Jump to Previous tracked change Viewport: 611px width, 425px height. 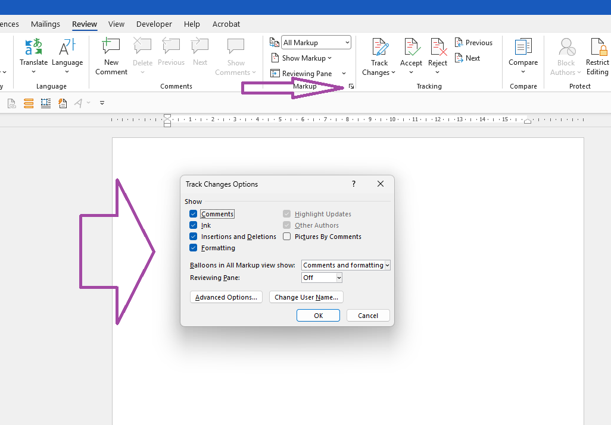(x=473, y=43)
